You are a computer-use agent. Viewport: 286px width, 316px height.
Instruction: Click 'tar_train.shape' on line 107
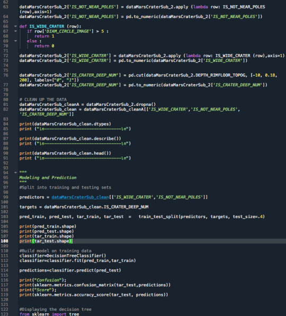pos(53,236)
